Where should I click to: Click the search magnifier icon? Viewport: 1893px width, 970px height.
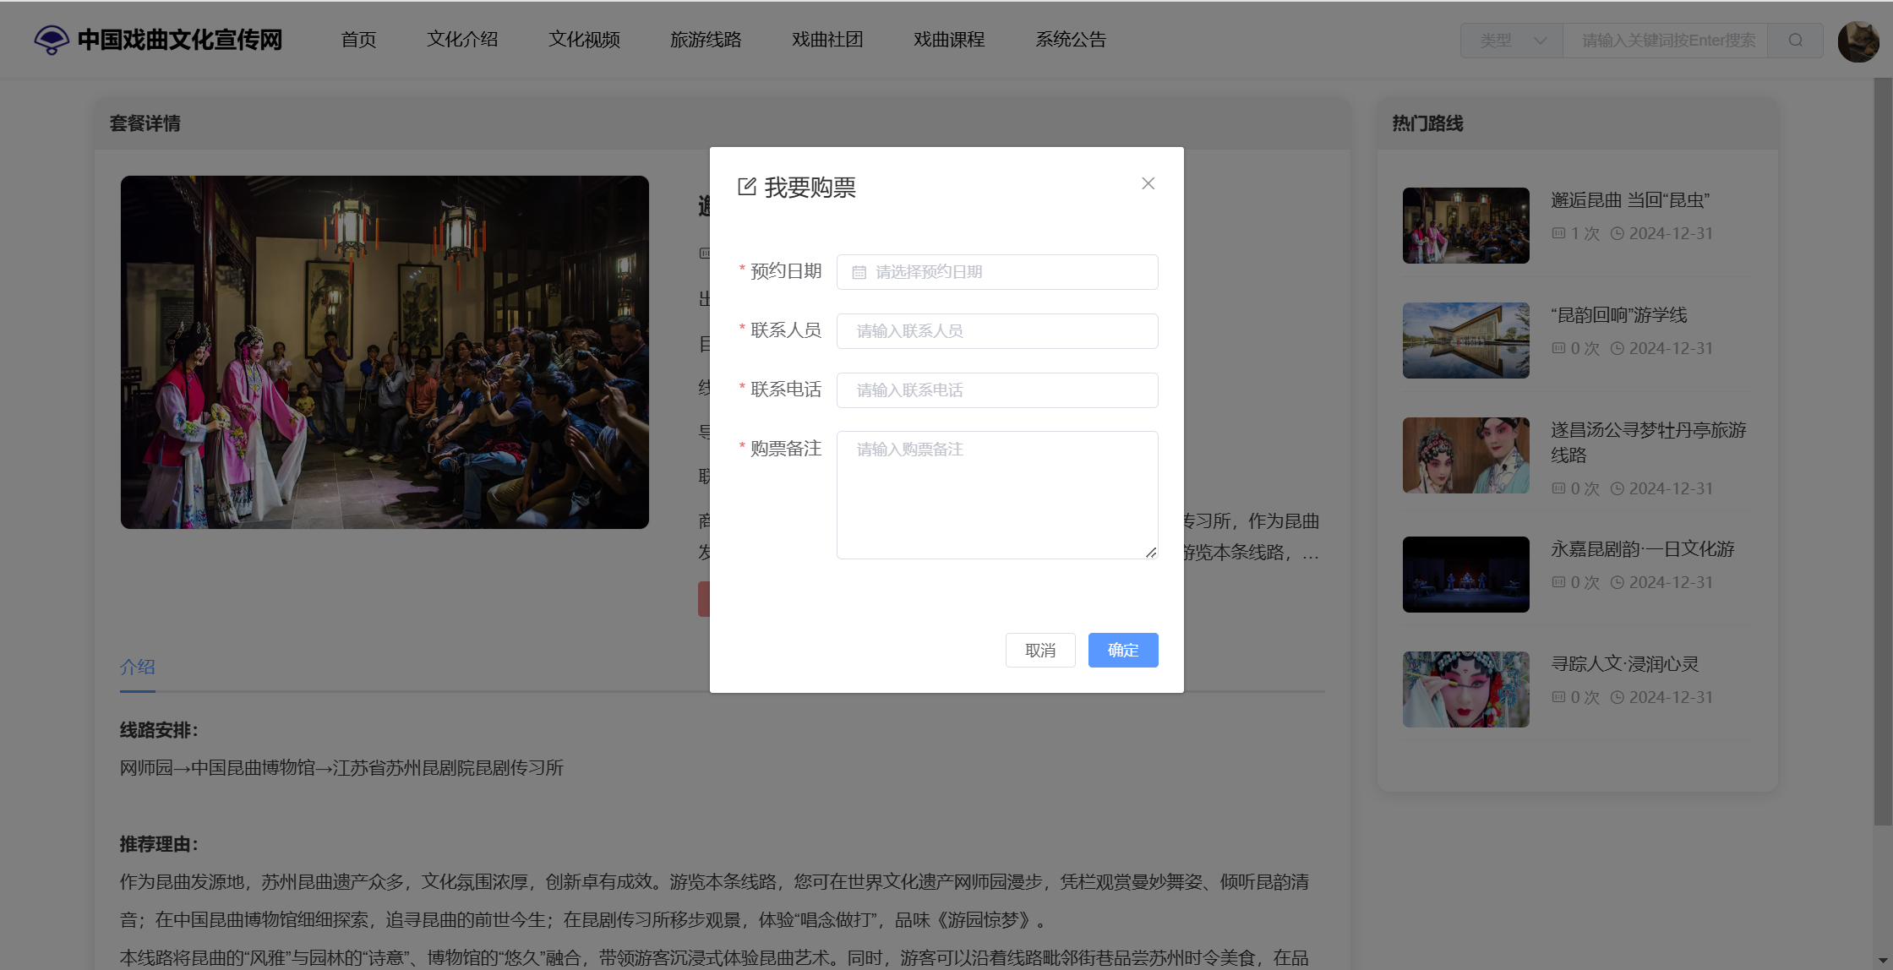tap(1796, 41)
